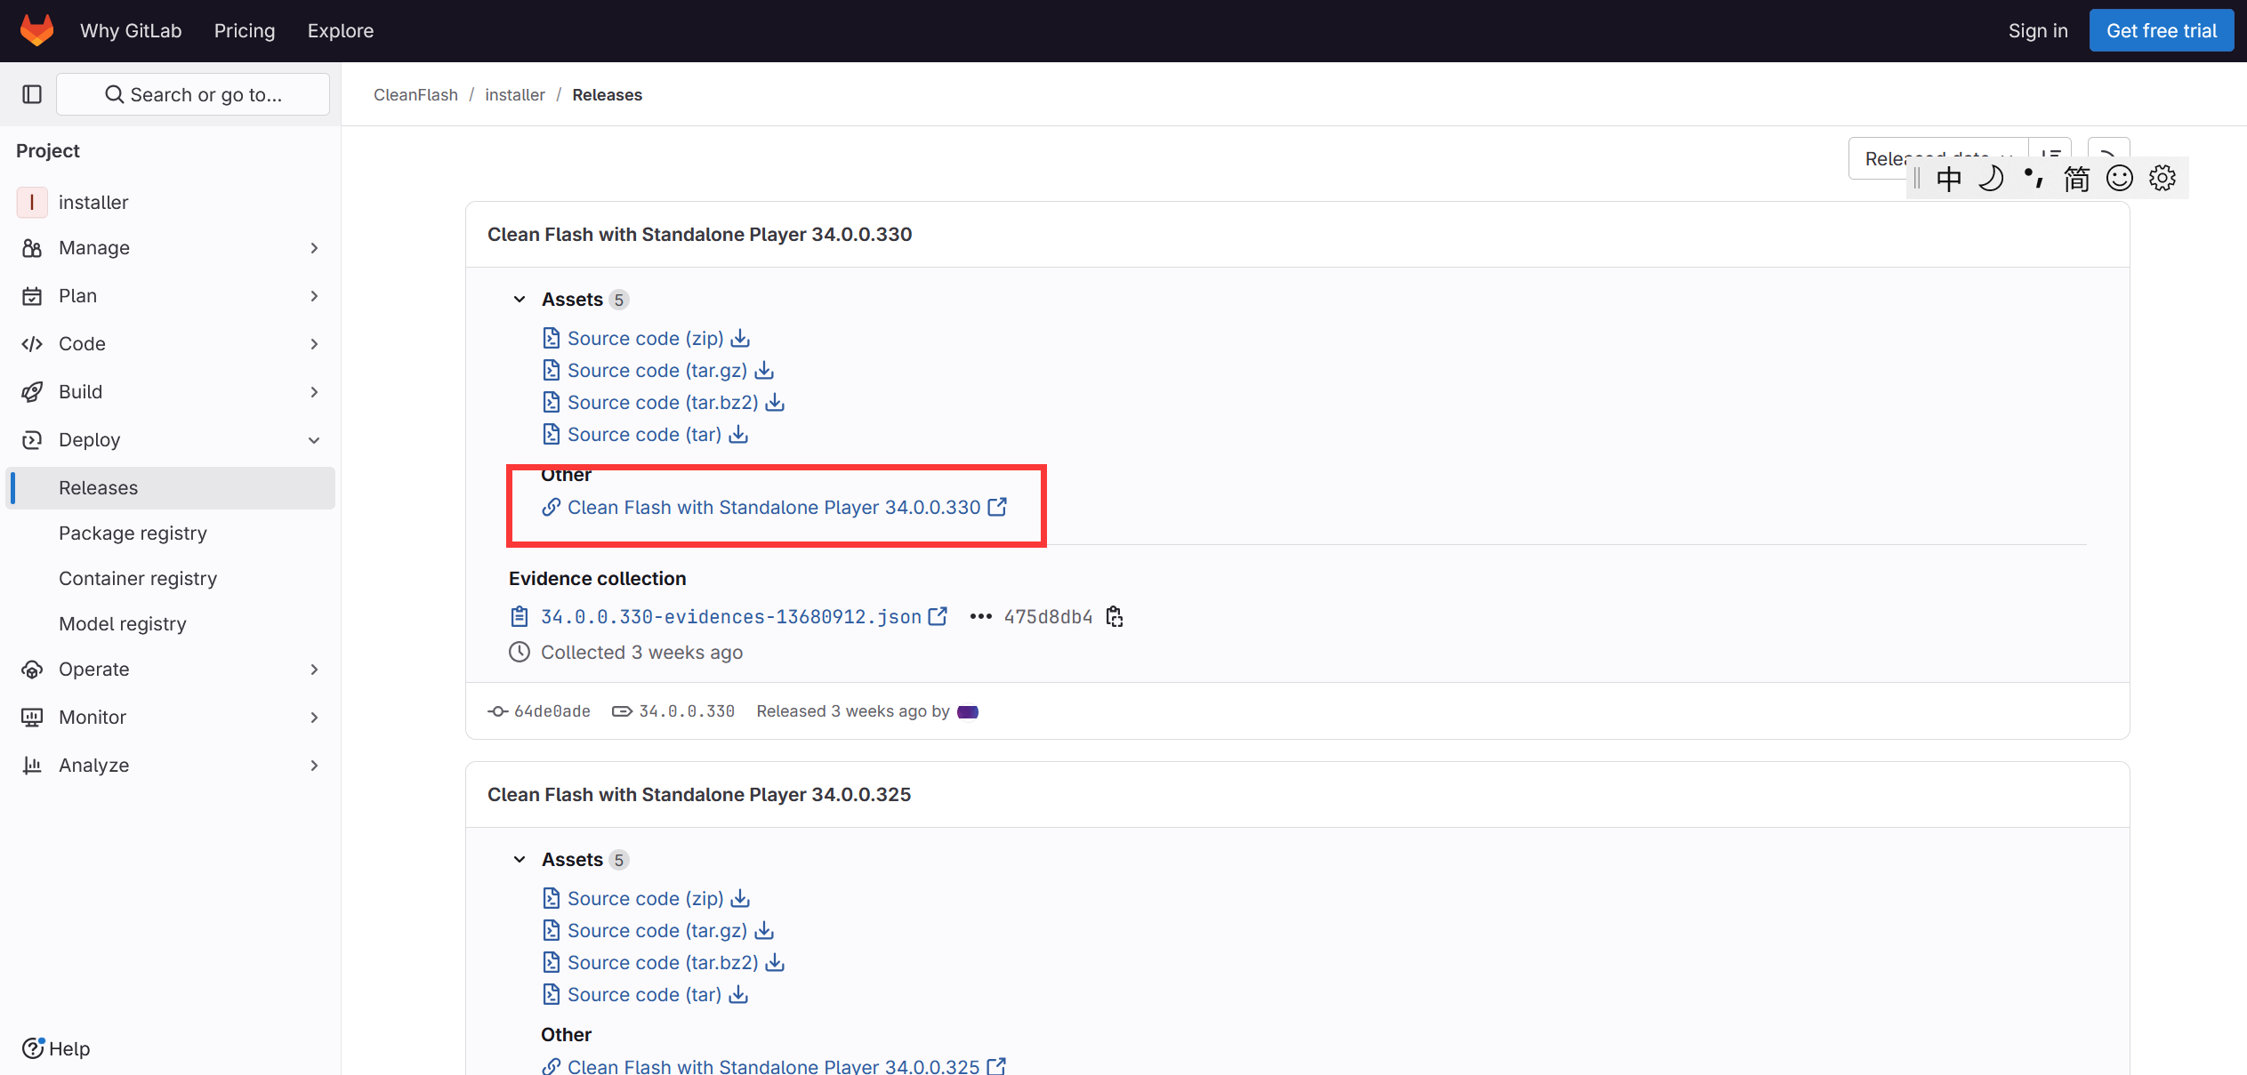This screenshot has width=2247, height=1075.
Task: Expand the Code sidebar section
Action: pyautogui.click(x=171, y=344)
